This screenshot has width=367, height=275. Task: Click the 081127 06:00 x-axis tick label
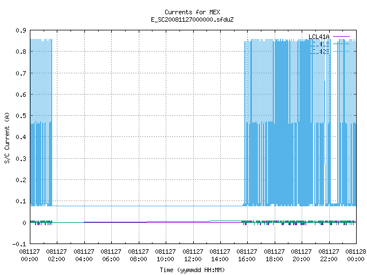point(111,256)
